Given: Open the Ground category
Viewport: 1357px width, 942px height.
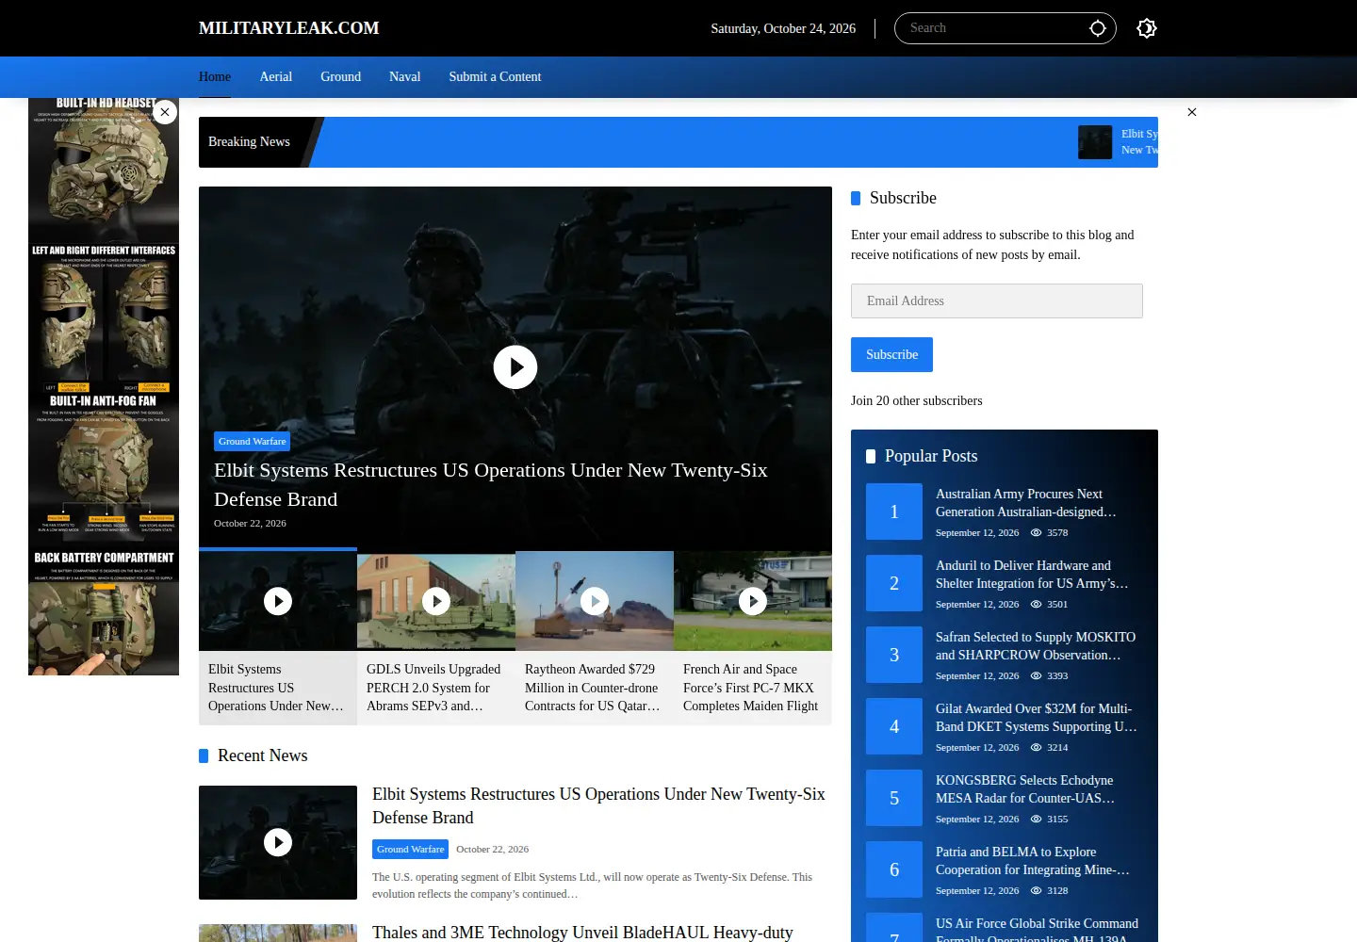Looking at the screenshot, I should [x=340, y=77].
